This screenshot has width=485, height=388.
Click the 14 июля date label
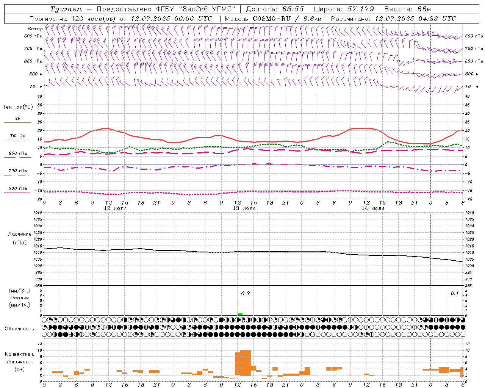(x=373, y=208)
